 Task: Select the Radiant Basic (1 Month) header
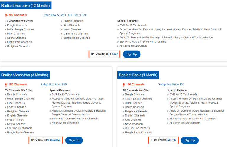[x=138, y=75]
